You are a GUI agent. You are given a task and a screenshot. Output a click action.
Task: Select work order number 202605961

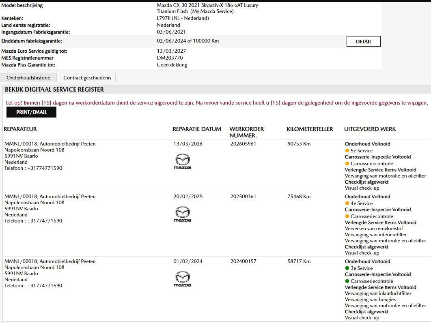243,144
